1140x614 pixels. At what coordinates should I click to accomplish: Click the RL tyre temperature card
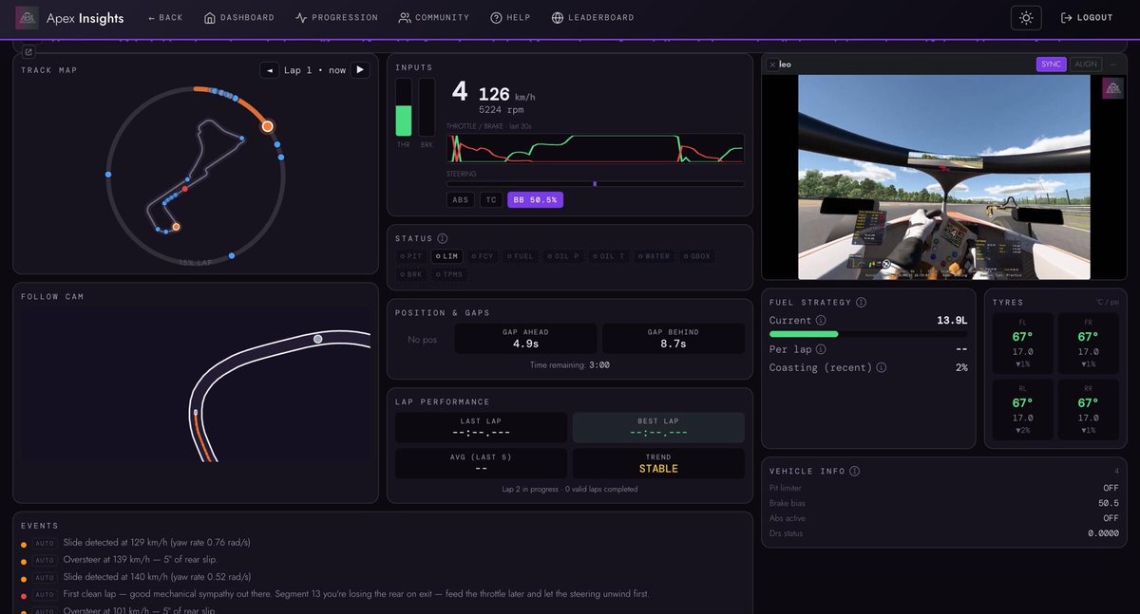click(x=1022, y=411)
